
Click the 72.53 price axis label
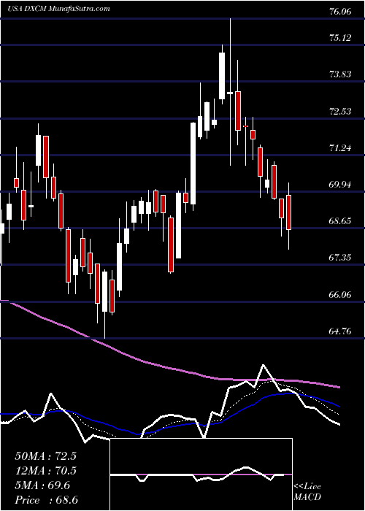(x=340, y=111)
